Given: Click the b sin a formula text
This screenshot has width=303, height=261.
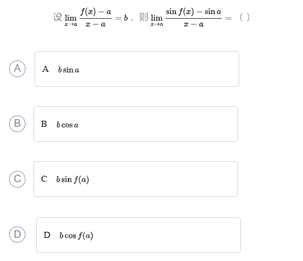Looking at the screenshot, I should click(69, 70).
